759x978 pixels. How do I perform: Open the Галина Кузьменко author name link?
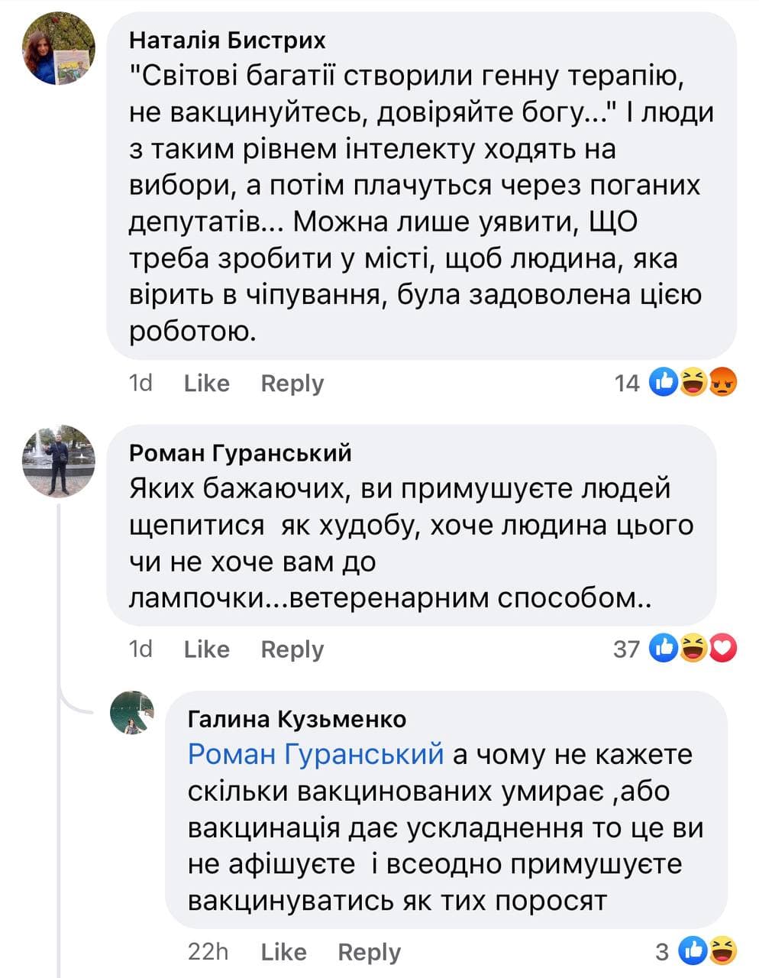point(296,719)
